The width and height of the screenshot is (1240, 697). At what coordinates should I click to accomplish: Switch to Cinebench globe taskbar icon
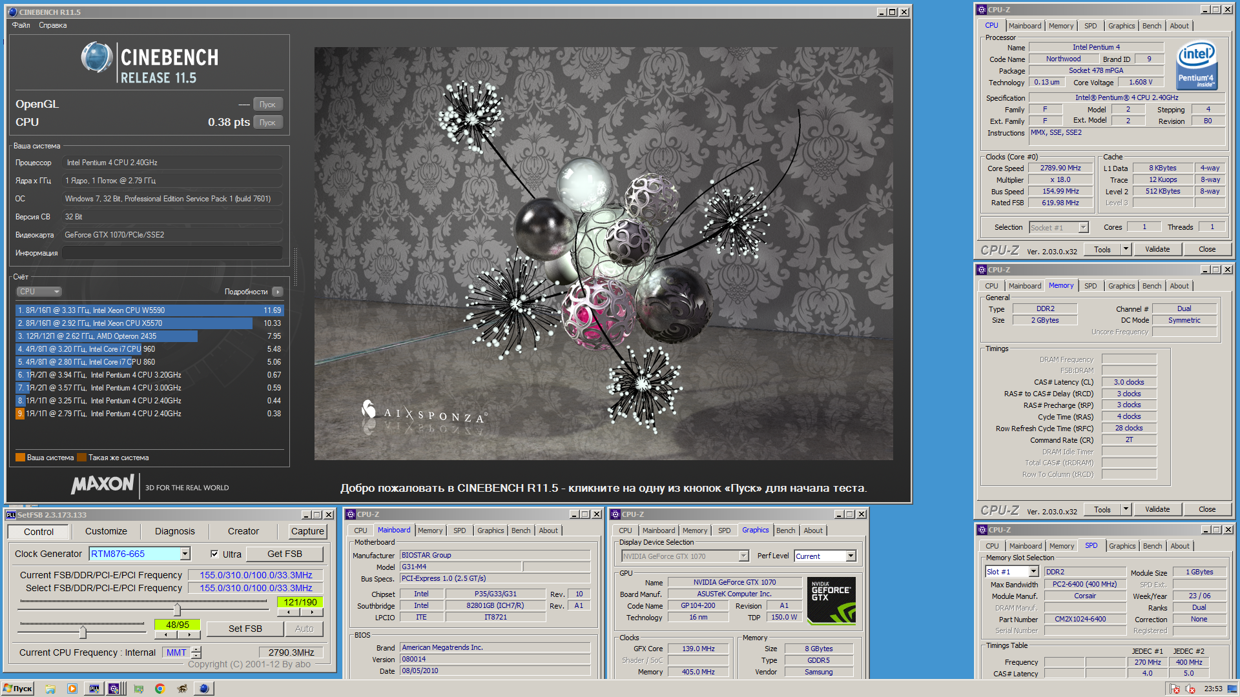(204, 689)
